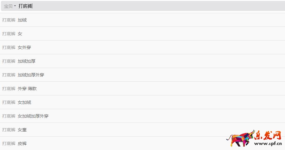Viewport: 285px width, 150px height.
Task: Select suggestion 打底裤 加绒加厚外穿
Action: [x=142, y=75]
